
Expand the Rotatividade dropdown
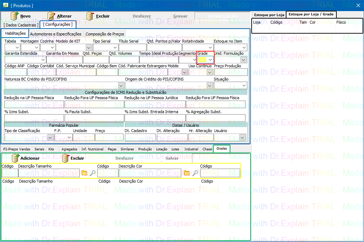point(210,48)
